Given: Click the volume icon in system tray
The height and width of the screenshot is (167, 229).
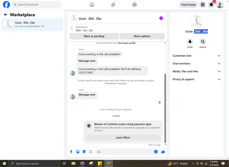Looking at the screenshot, I should click(202, 164).
